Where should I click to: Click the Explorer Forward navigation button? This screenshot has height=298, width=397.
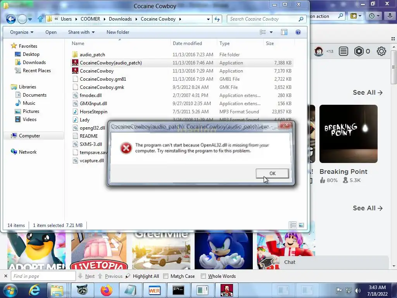[x=22, y=19]
